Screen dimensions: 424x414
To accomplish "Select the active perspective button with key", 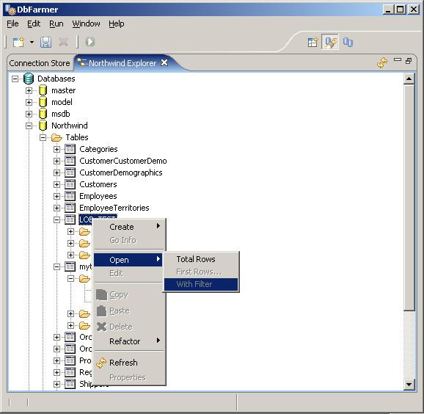I will pyautogui.click(x=330, y=42).
